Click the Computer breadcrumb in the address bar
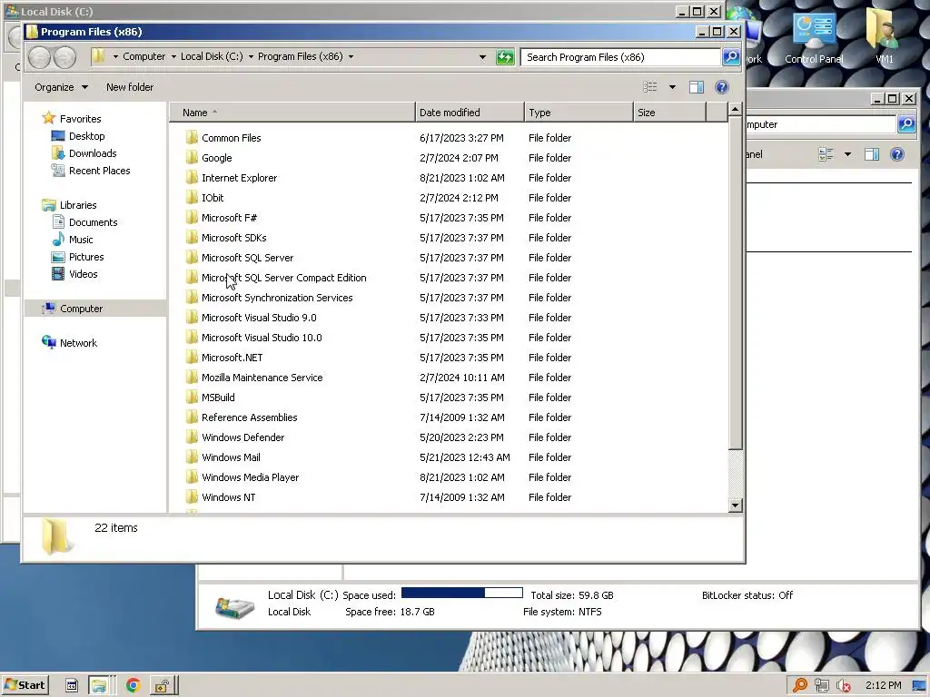This screenshot has width=930, height=697. (x=144, y=56)
